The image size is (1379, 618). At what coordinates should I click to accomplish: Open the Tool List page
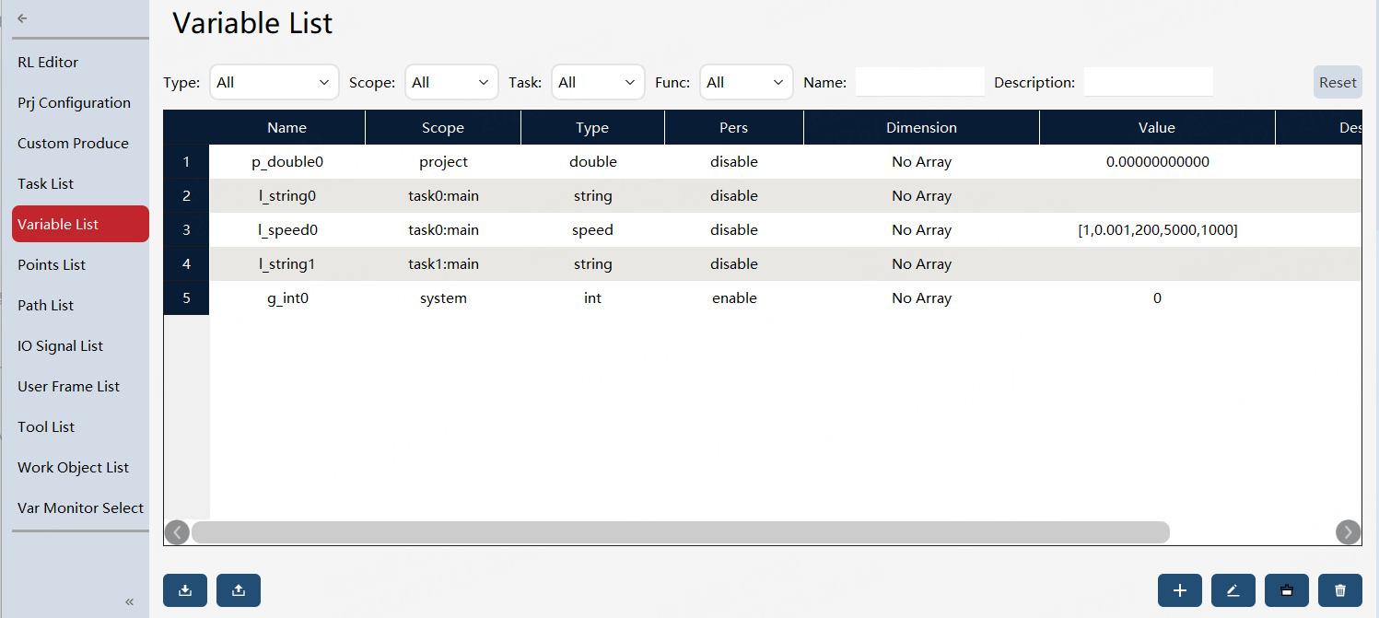pyautogui.click(x=80, y=427)
